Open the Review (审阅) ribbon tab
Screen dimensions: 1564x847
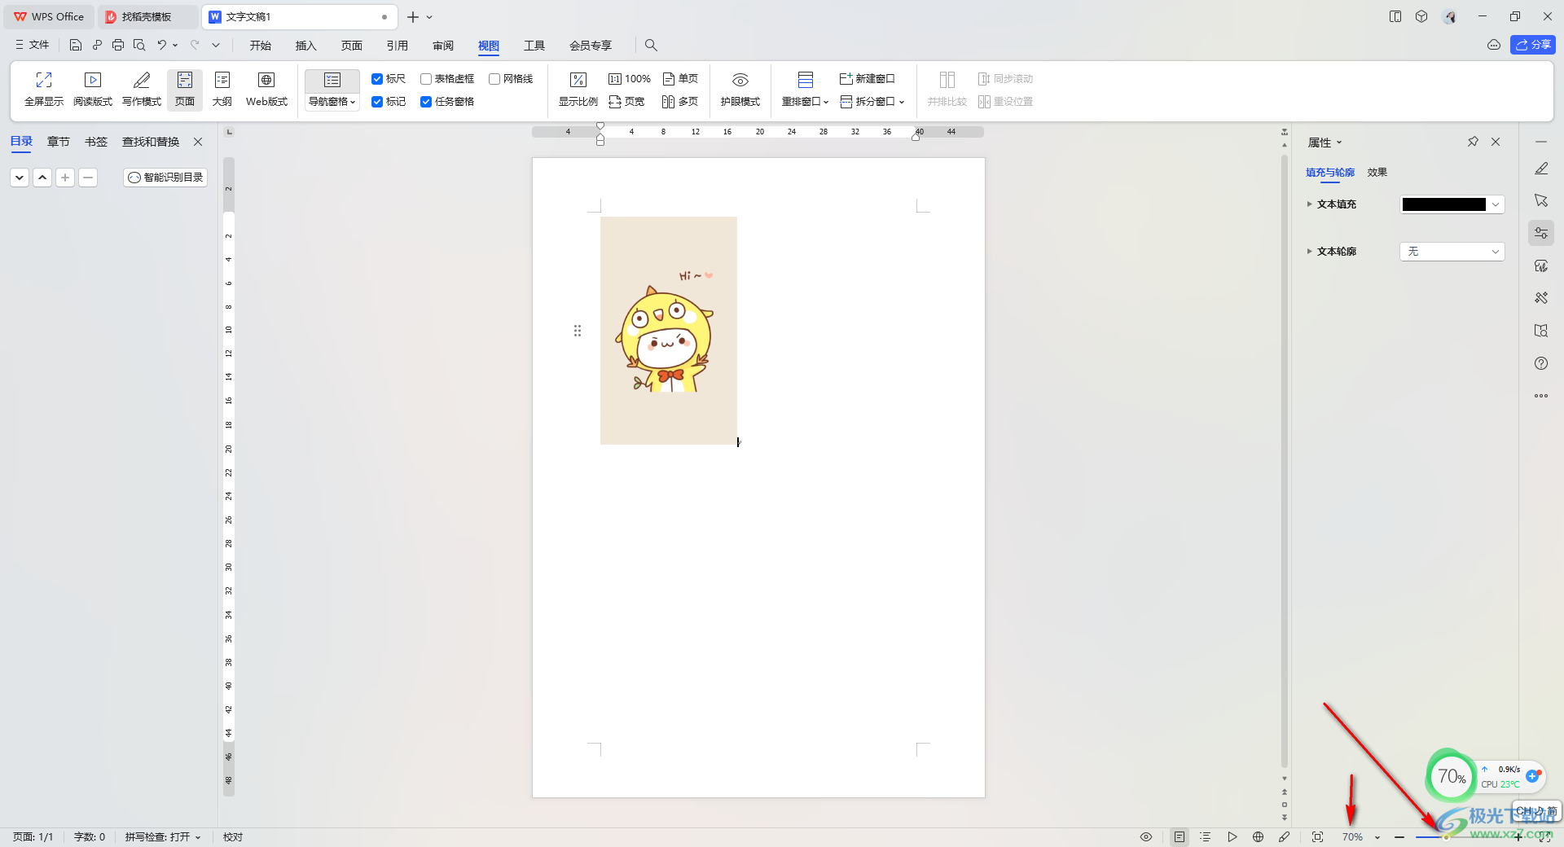click(x=443, y=46)
